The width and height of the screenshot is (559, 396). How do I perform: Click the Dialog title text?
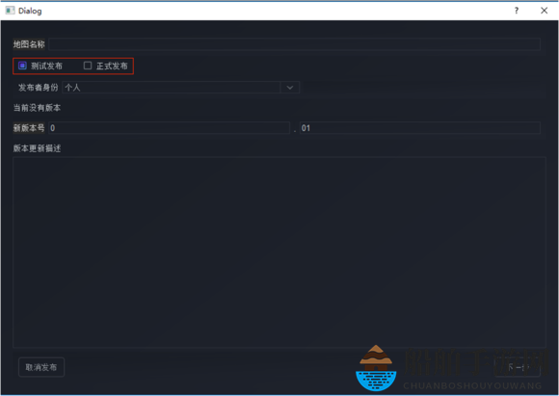pyautogui.click(x=30, y=11)
